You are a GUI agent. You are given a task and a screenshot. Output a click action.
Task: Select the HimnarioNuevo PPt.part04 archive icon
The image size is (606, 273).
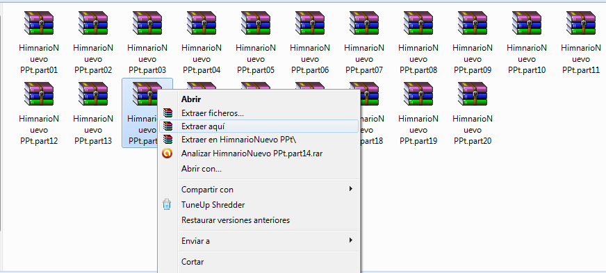202,23
